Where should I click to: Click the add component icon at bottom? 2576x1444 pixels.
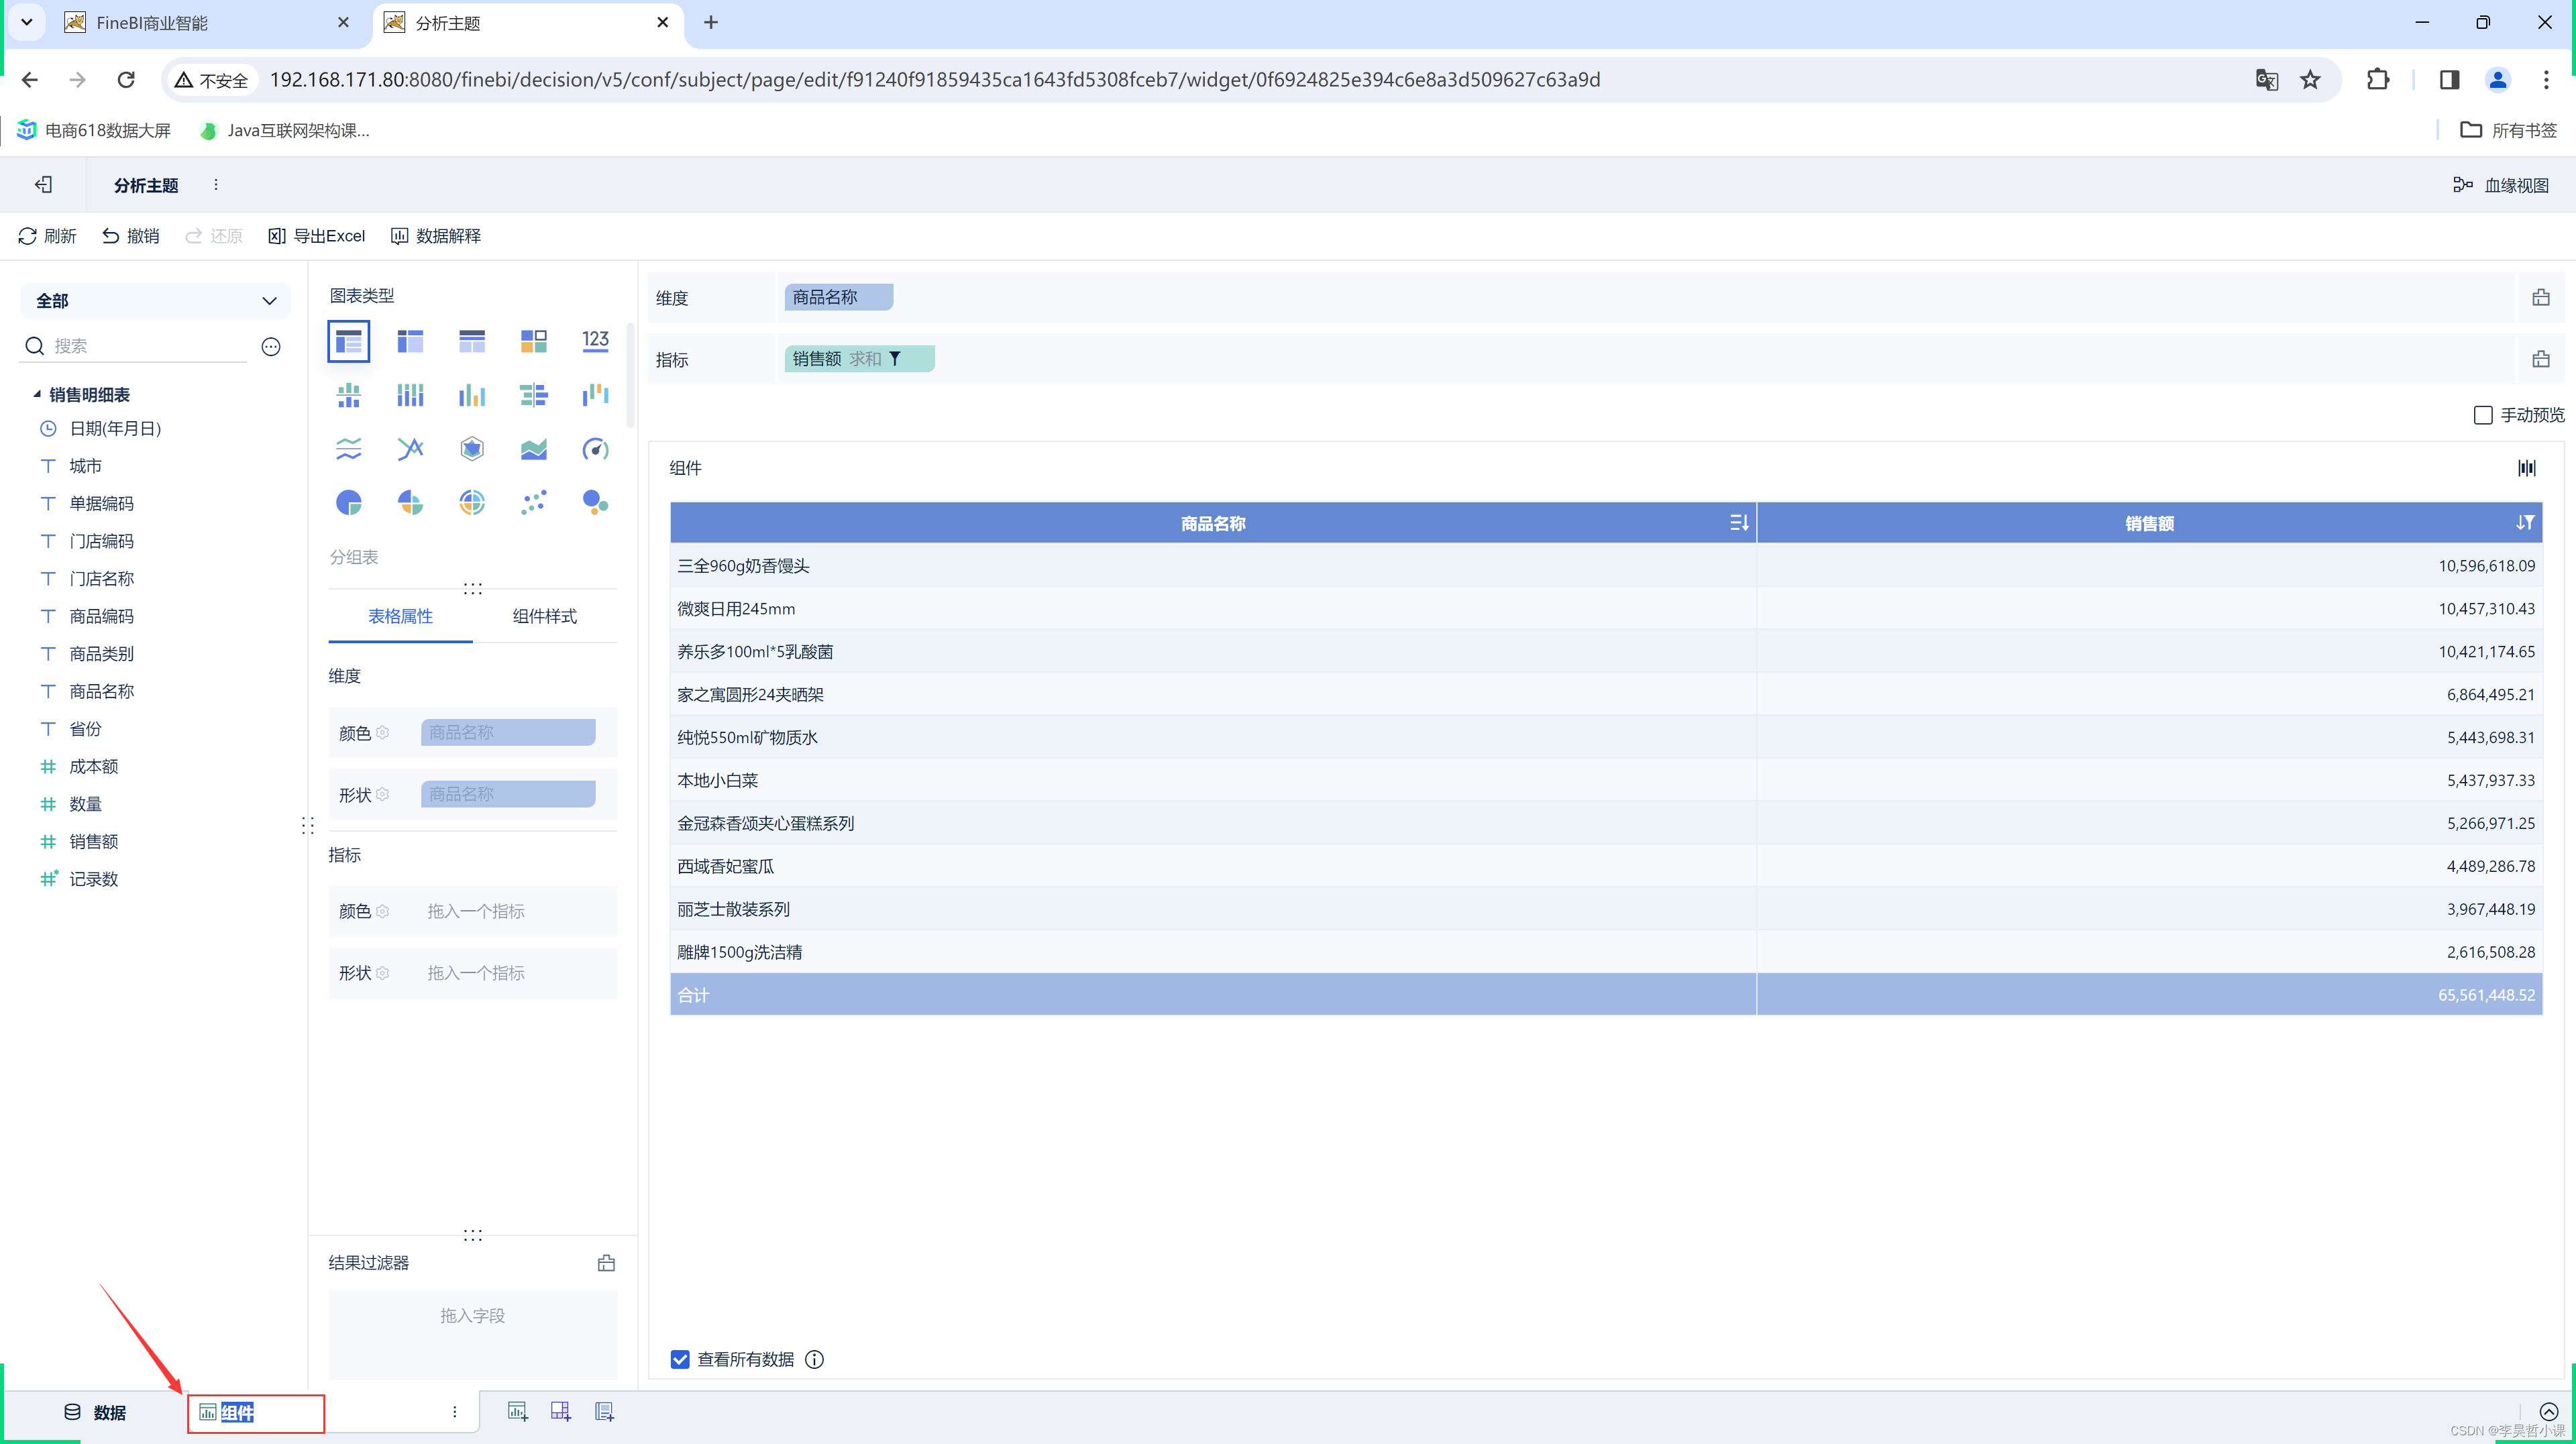coord(517,1411)
